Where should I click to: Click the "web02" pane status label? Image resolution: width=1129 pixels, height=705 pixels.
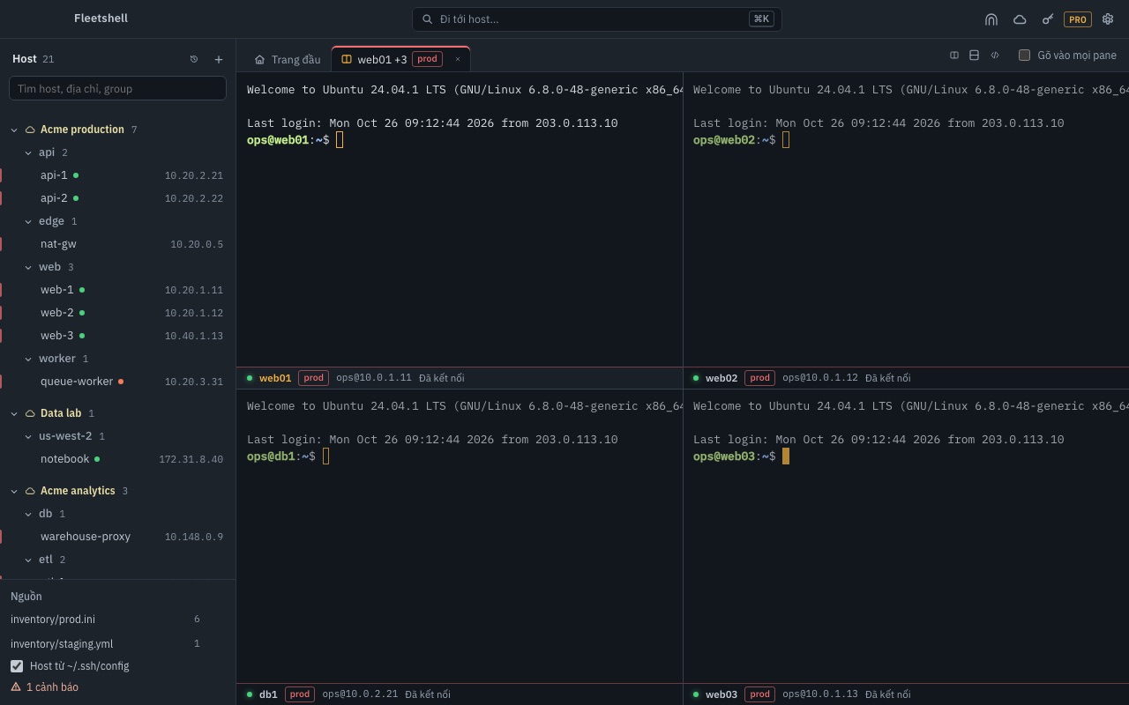[722, 378]
